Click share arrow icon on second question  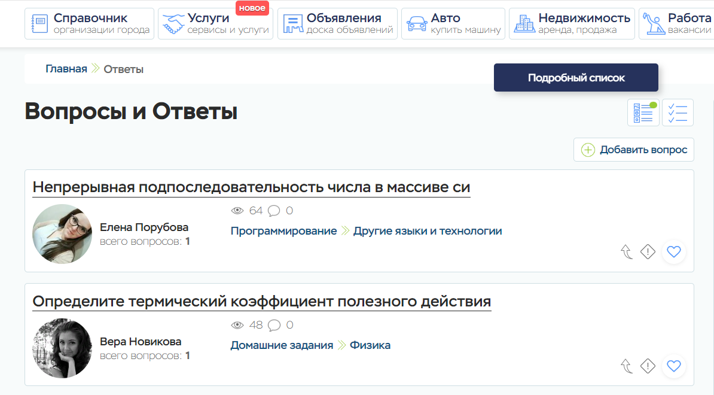[627, 366]
